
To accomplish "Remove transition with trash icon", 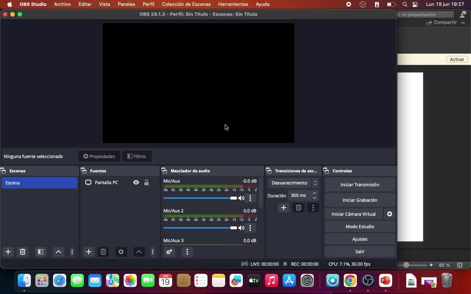I will 298,208.
